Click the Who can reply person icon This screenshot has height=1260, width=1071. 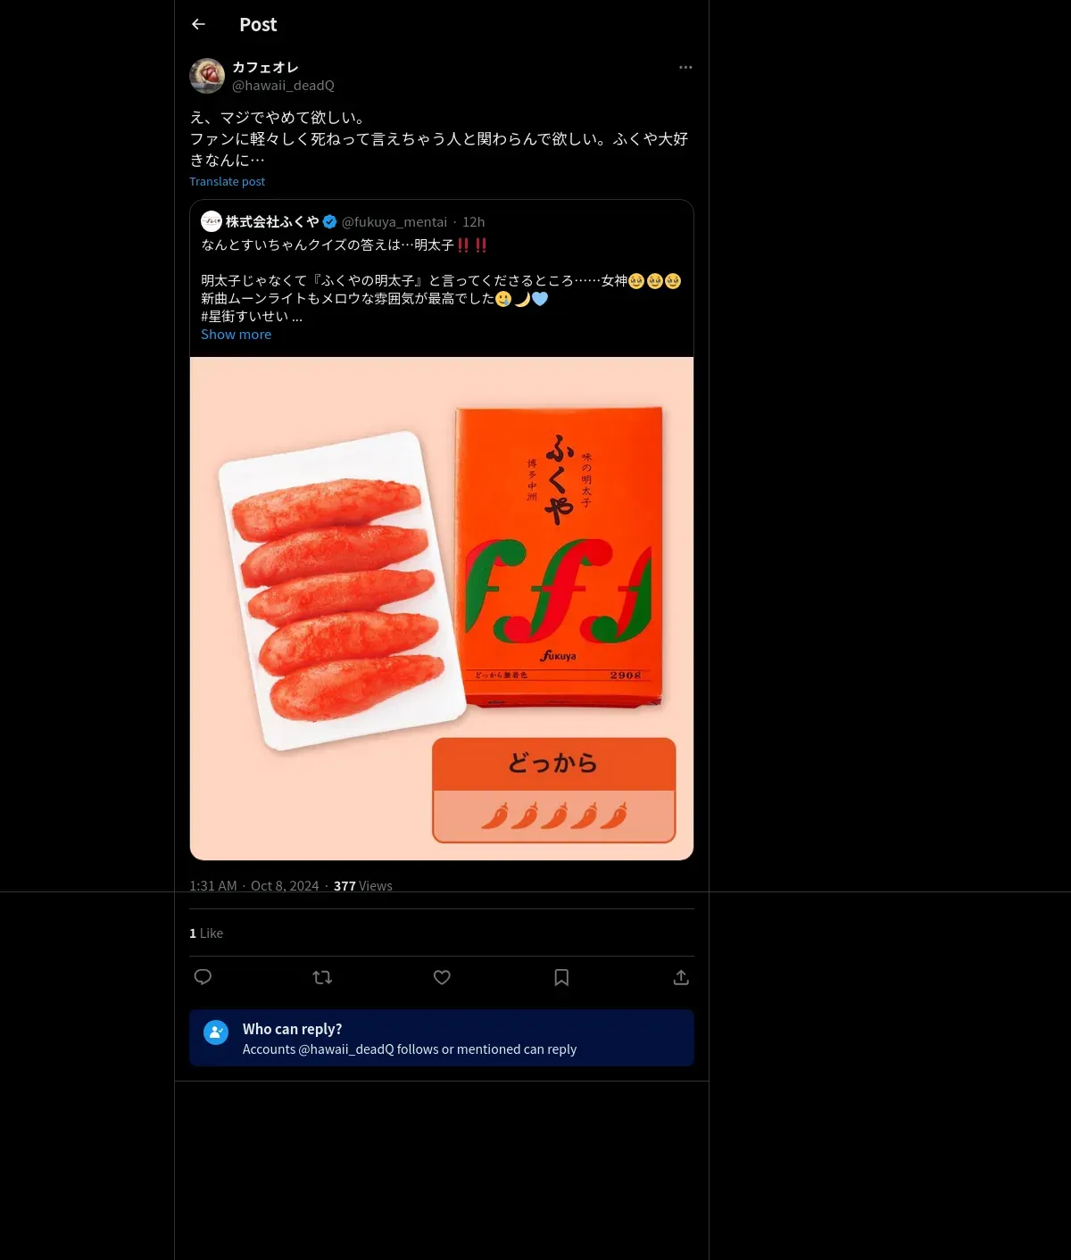(216, 1032)
